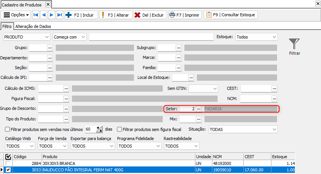Click the product search text field
321x174 pixels.
151,37
